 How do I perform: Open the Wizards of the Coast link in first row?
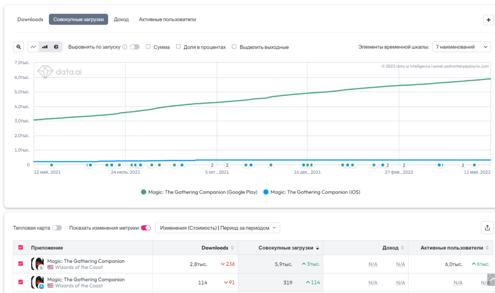click(x=79, y=267)
